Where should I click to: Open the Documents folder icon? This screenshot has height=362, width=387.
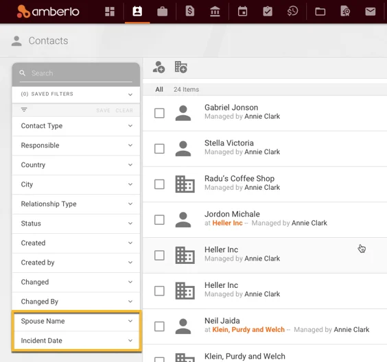tap(320, 12)
